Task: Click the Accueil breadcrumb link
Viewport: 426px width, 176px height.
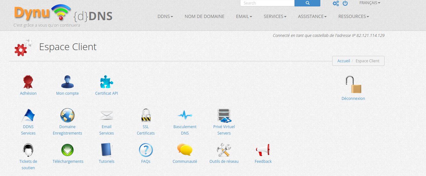Action: (343, 61)
